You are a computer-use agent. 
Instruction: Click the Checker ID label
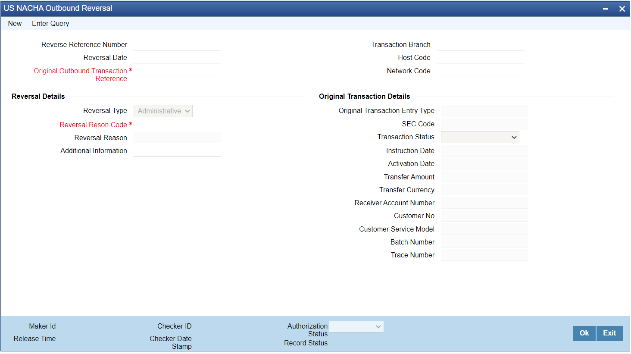coord(175,326)
